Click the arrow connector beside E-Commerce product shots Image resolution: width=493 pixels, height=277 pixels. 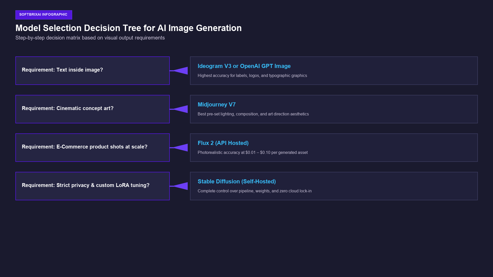[x=179, y=147]
